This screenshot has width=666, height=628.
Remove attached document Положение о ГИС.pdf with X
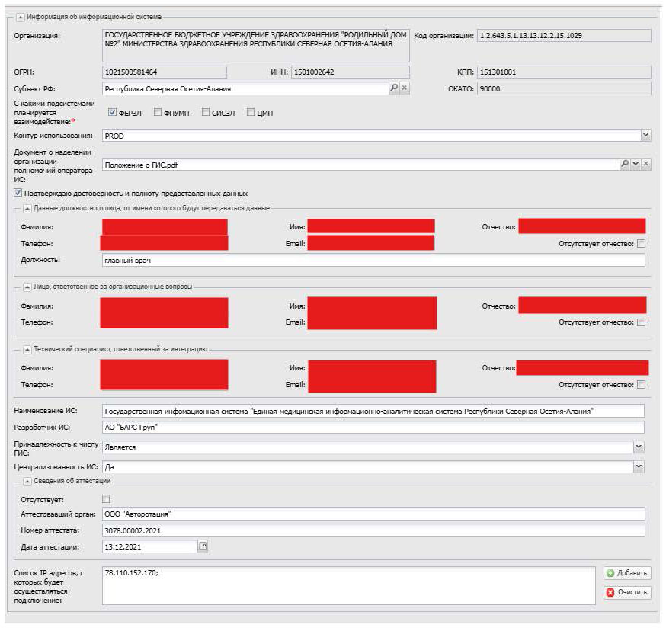tap(645, 164)
